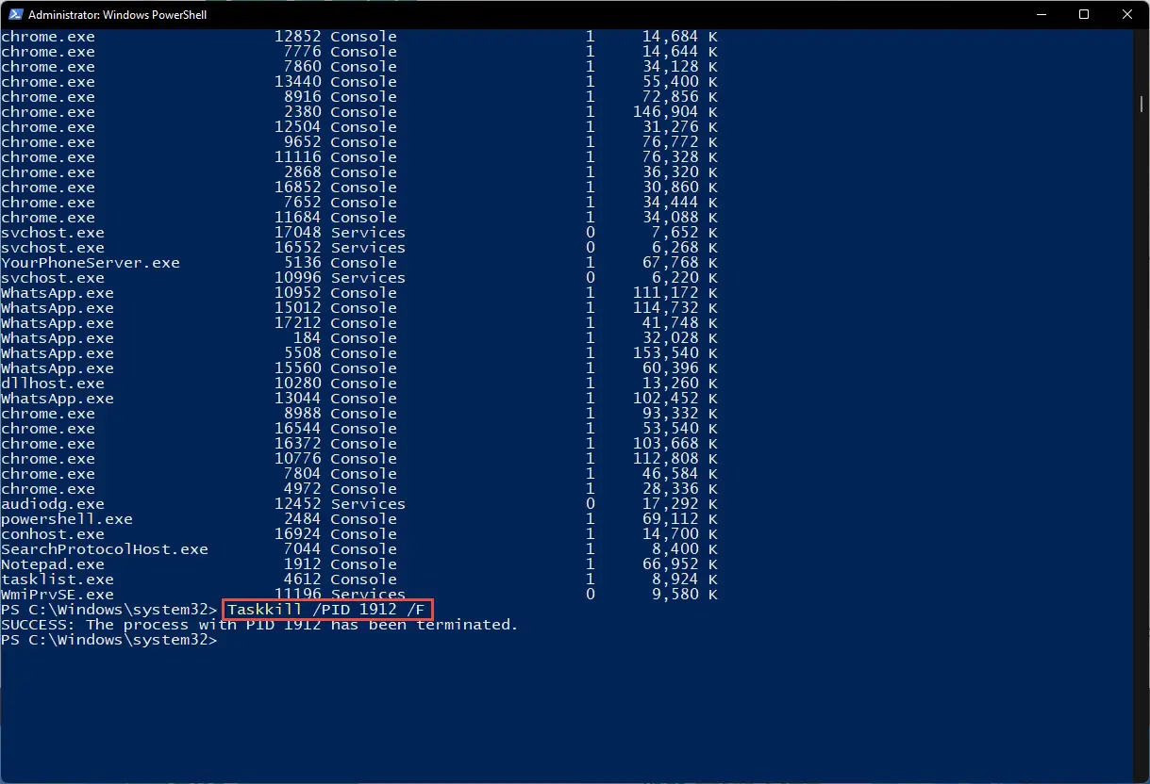Select the audiodg.exe process name
This screenshot has width=1150, height=784.
pyautogui.click(x=53, y=504)
